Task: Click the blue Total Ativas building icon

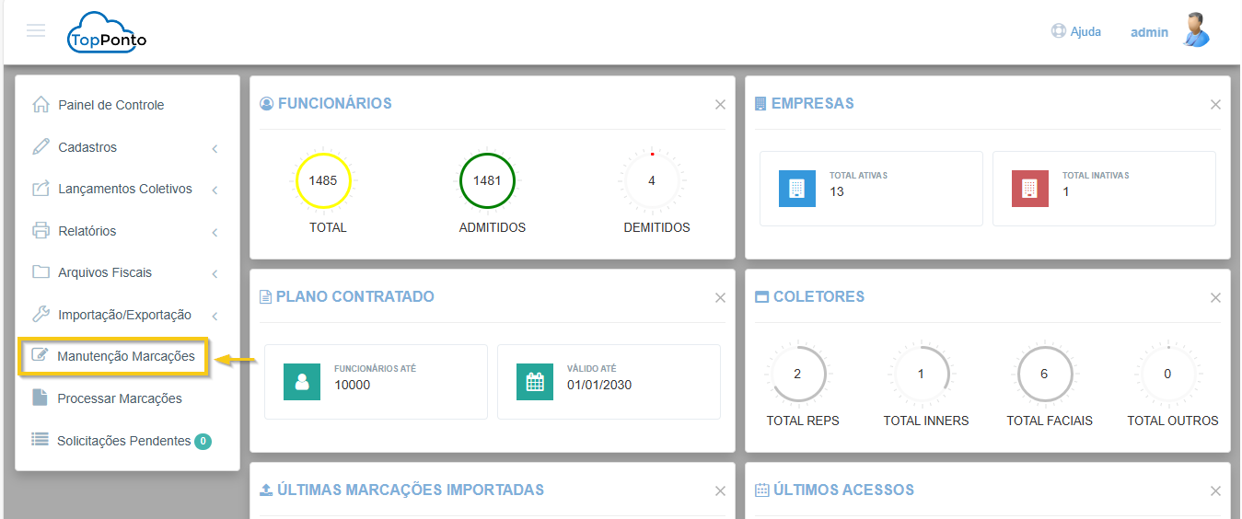Action: click(796, 188)
